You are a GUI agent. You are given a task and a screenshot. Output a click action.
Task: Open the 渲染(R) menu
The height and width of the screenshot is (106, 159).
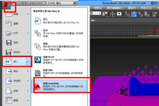coord(132,8)
